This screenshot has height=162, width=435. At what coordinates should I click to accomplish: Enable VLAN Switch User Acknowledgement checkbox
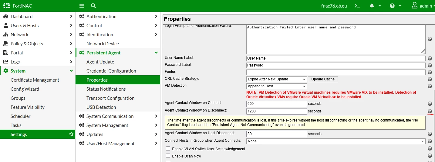coord(168,149)
